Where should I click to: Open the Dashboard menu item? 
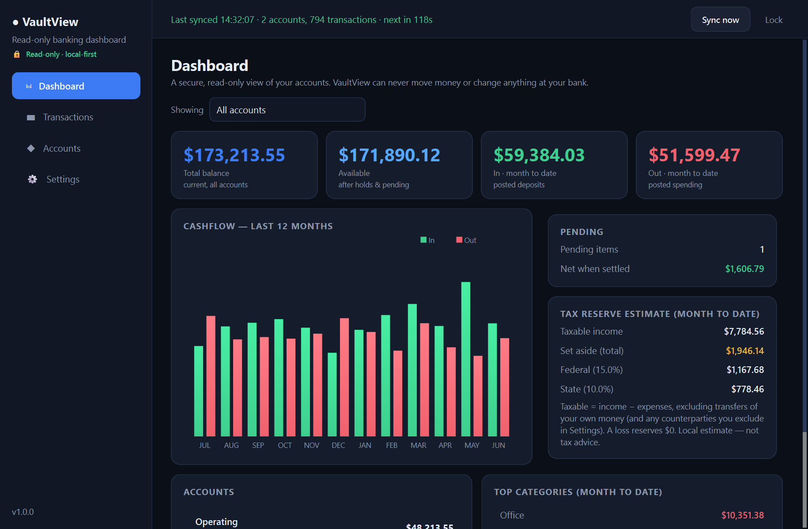pos(76,86)
